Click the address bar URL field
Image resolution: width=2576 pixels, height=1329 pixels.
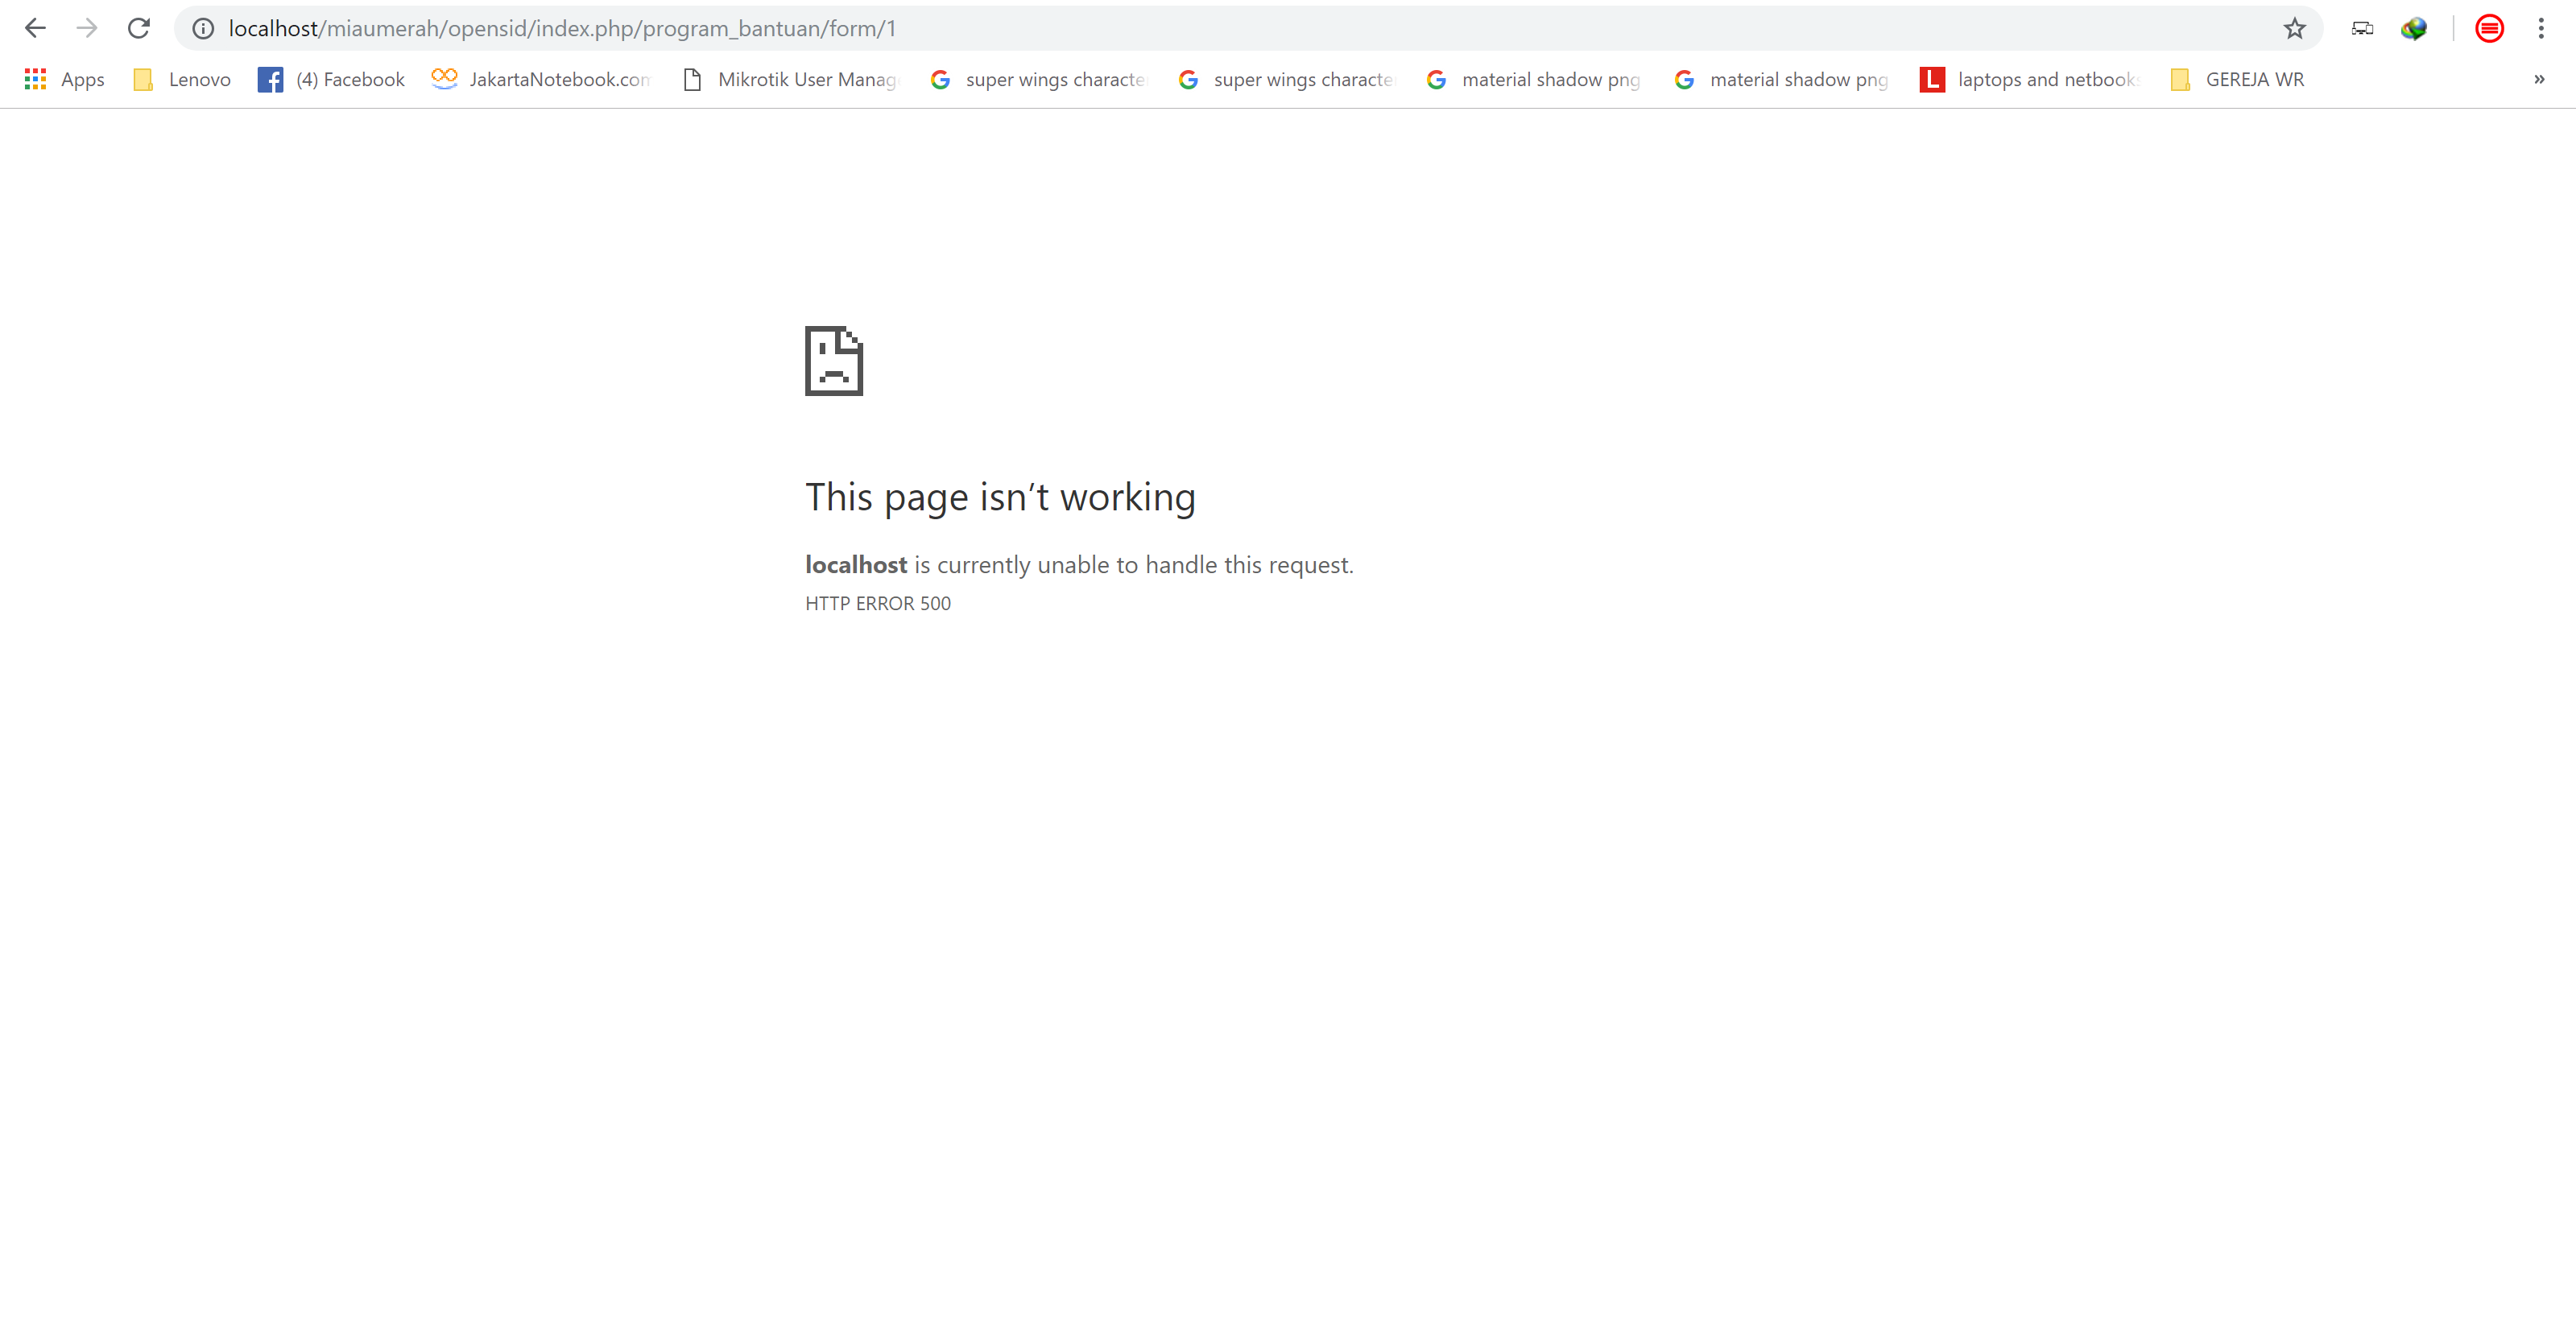(x=1250, y=28)
